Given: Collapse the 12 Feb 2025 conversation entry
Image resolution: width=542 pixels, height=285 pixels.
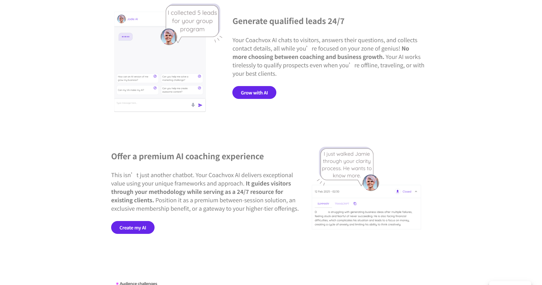Looking at the screenshot, I should pyautogui.click(x=416, y=191).
